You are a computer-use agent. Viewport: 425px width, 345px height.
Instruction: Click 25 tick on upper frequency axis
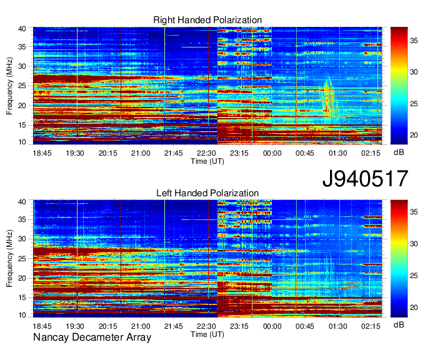click(22, 86)
